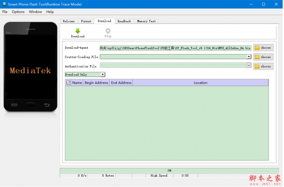Toggle the select-all checkbox in table header

coord(68,83)
